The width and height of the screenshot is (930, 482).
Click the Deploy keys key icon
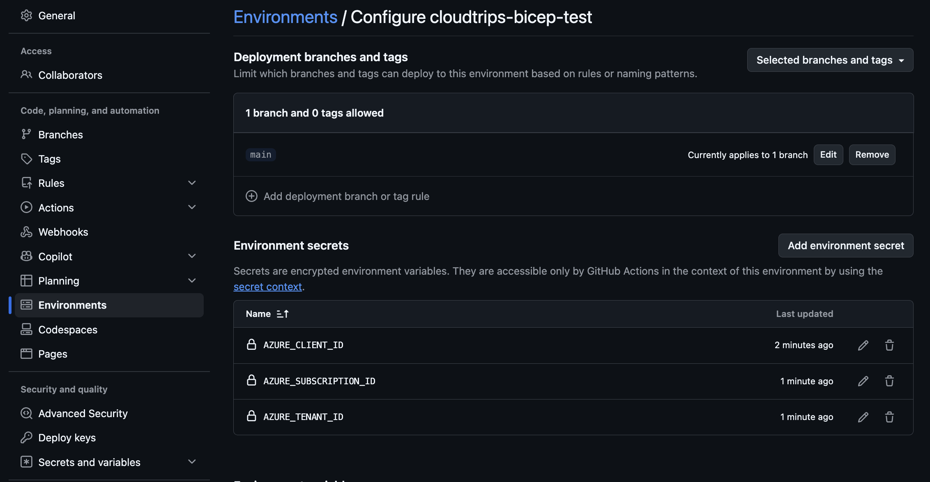click(26, 437)
